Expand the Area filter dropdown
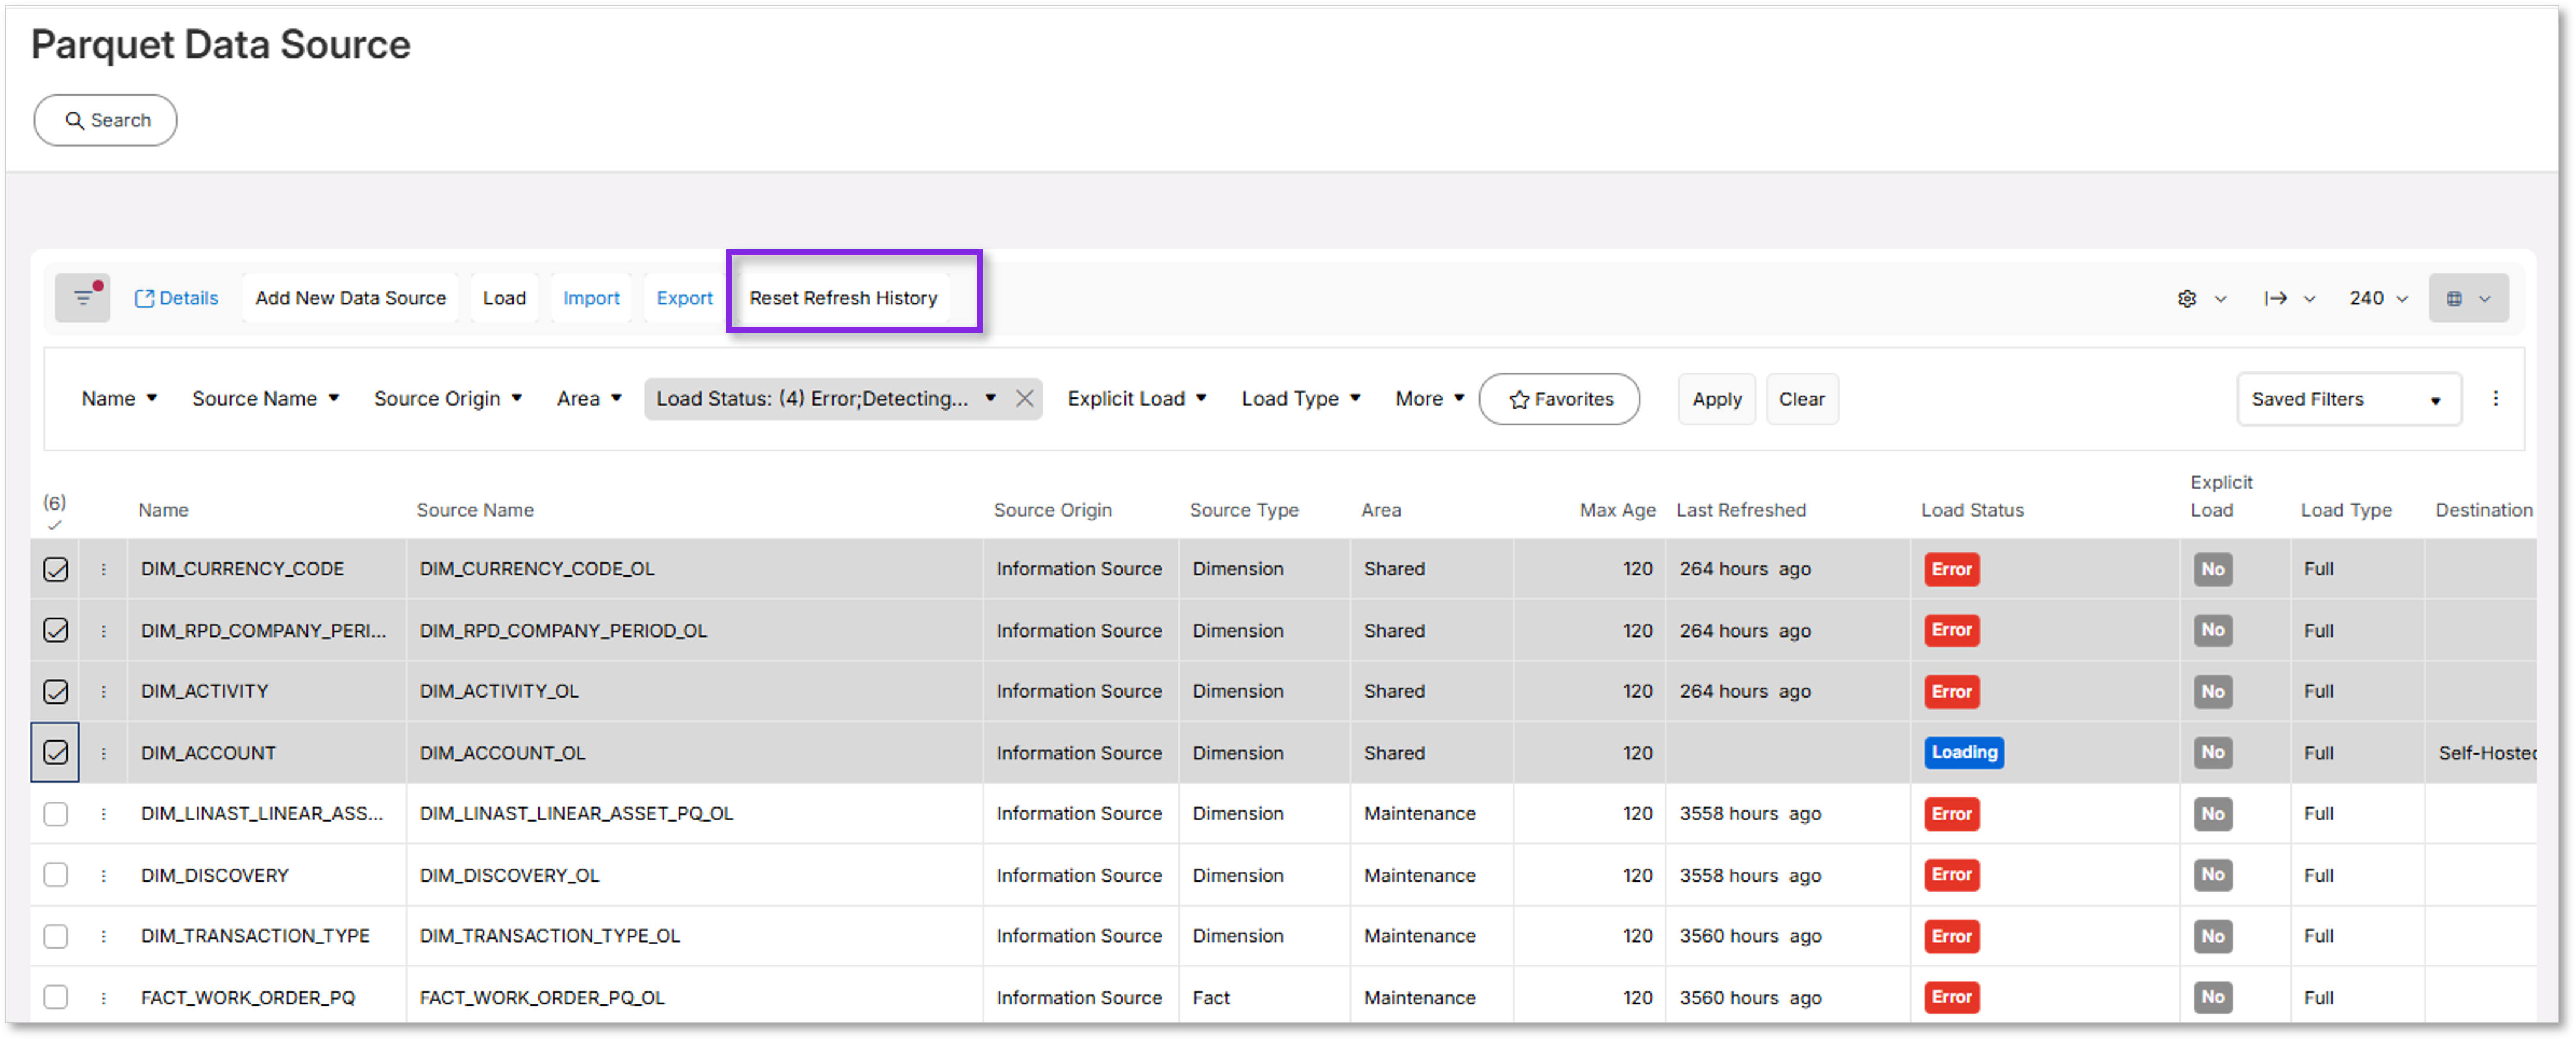 point(589,399)
